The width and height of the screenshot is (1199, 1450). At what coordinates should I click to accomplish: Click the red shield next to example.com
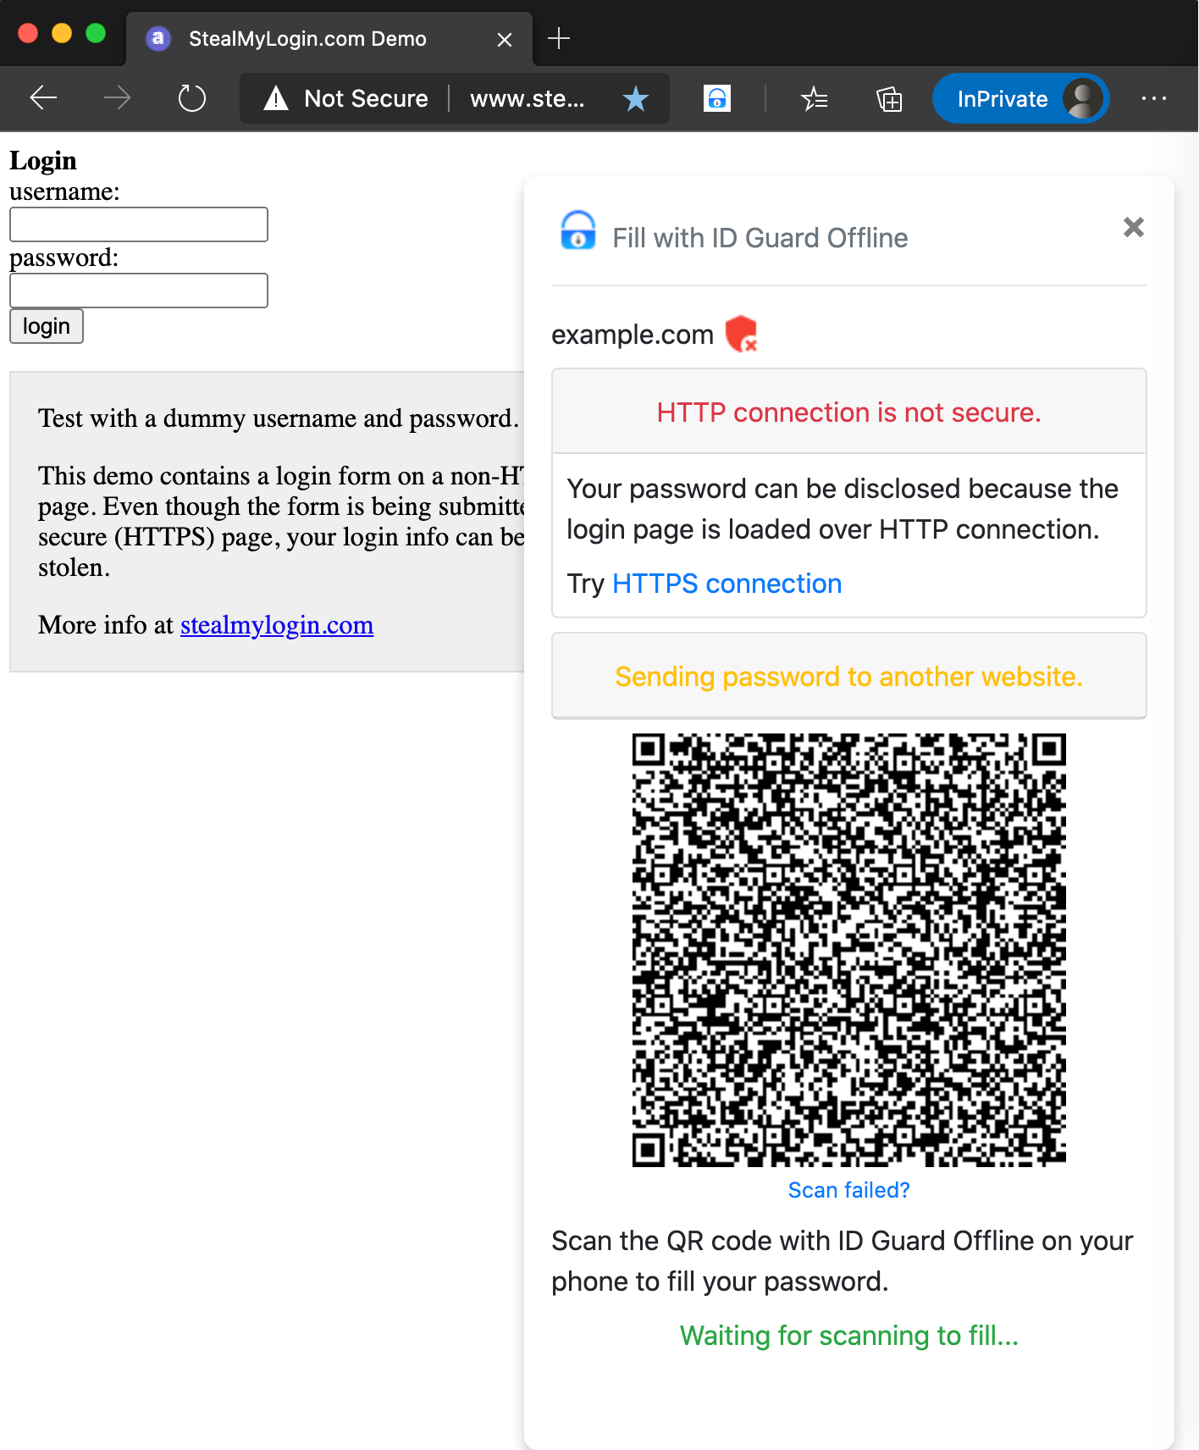[741, 334]
